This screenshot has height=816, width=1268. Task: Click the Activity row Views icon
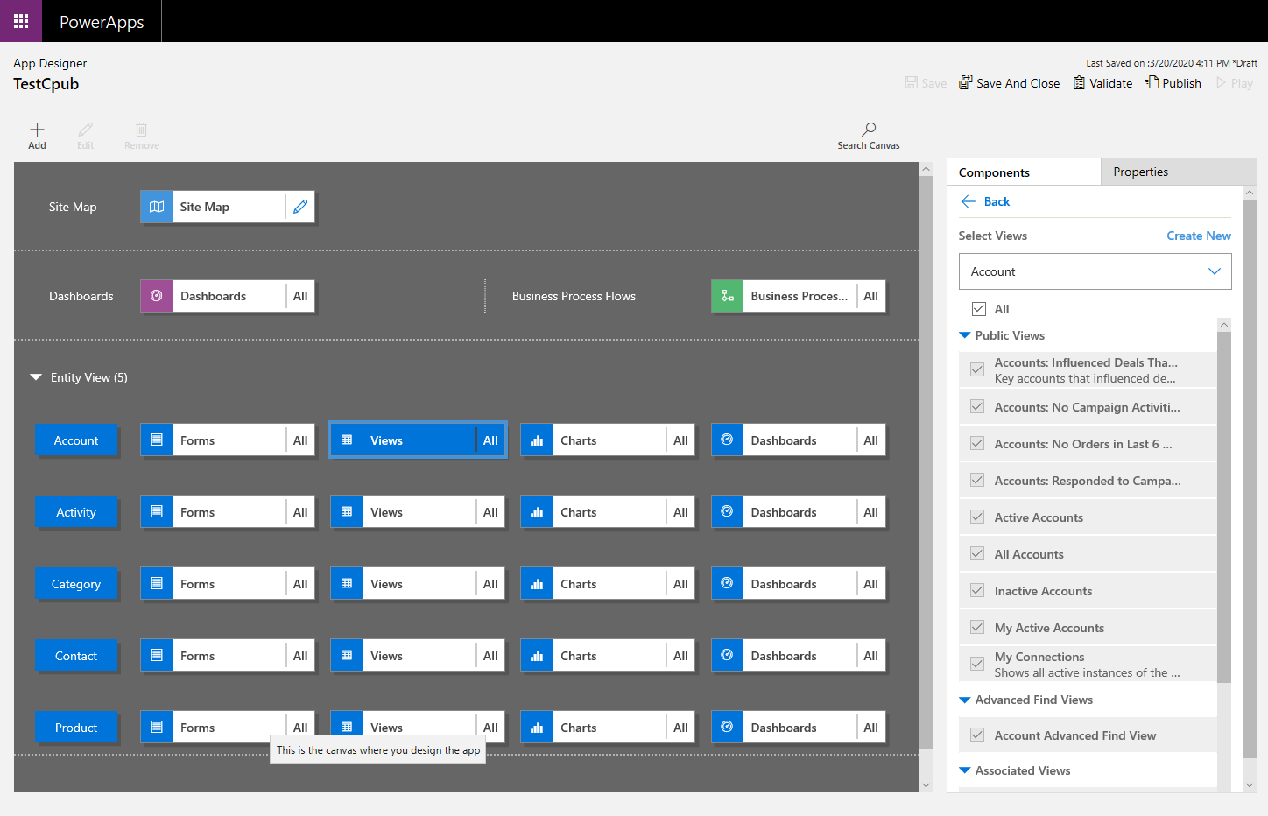click(x=347, y=512)
